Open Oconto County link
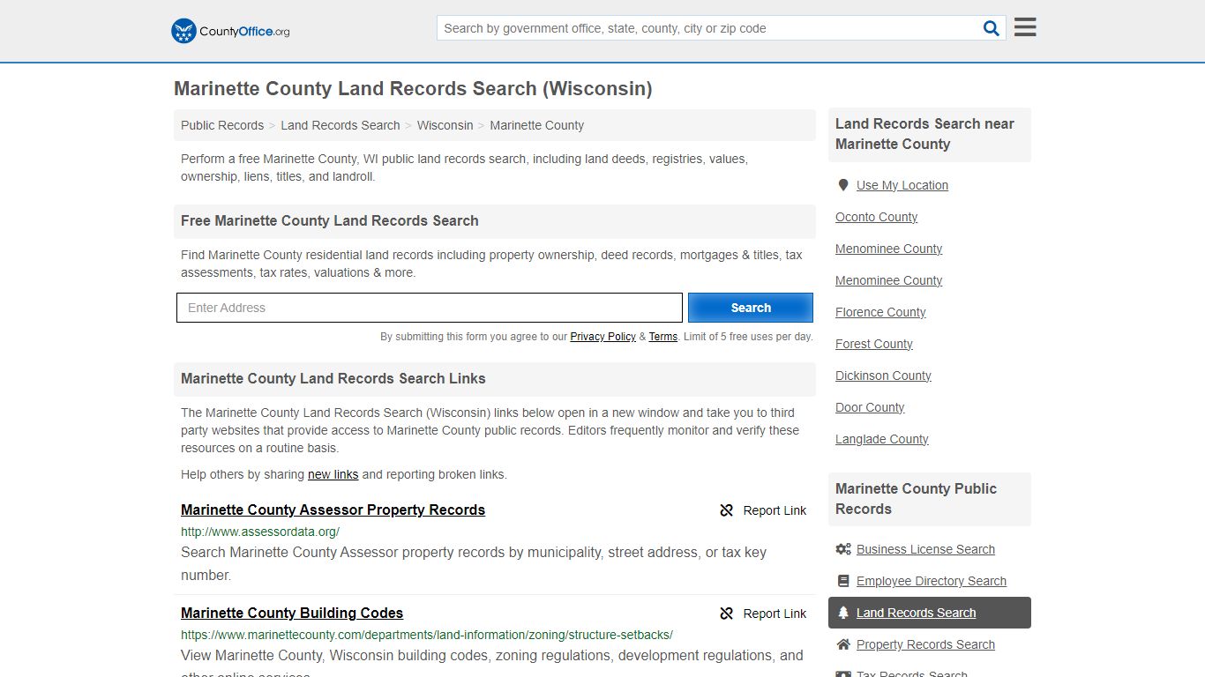 pyautogui.click(x=876, y=217)
